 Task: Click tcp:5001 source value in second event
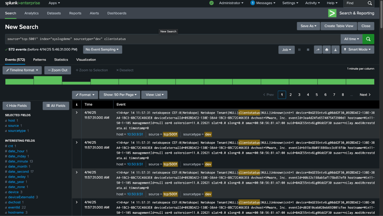[170, 165]
